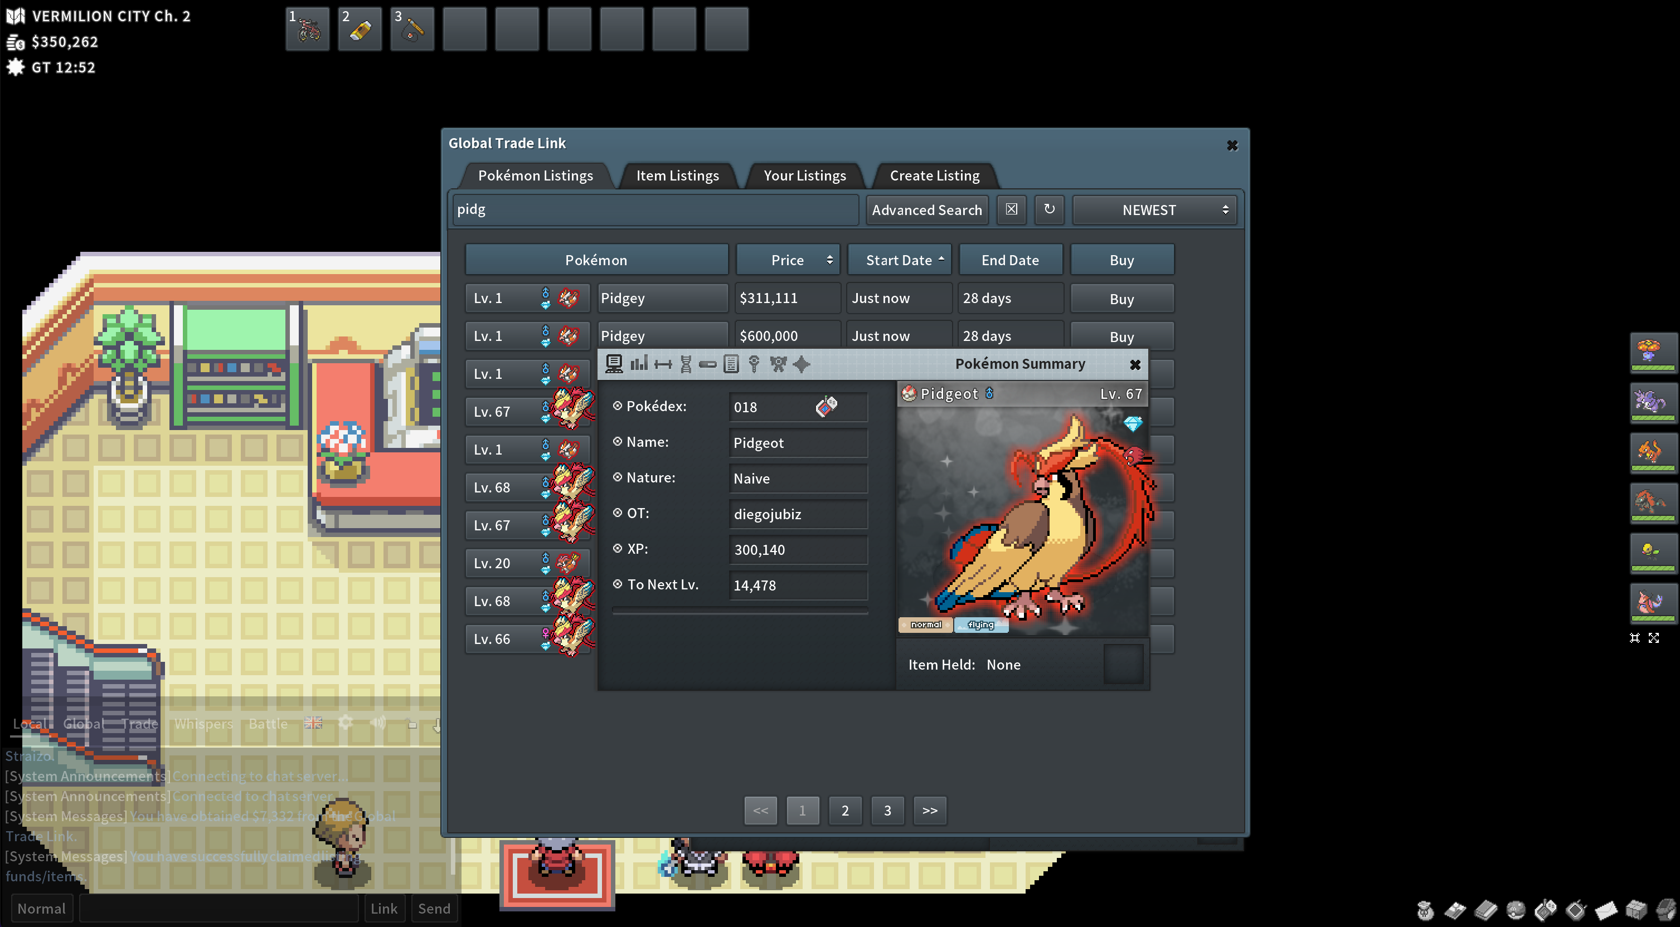The width and height of the screenshot is (1680, 927).
Task: Click the bar chart stats icon in Pokémon Summary
Action: click(x=636, y=364)
